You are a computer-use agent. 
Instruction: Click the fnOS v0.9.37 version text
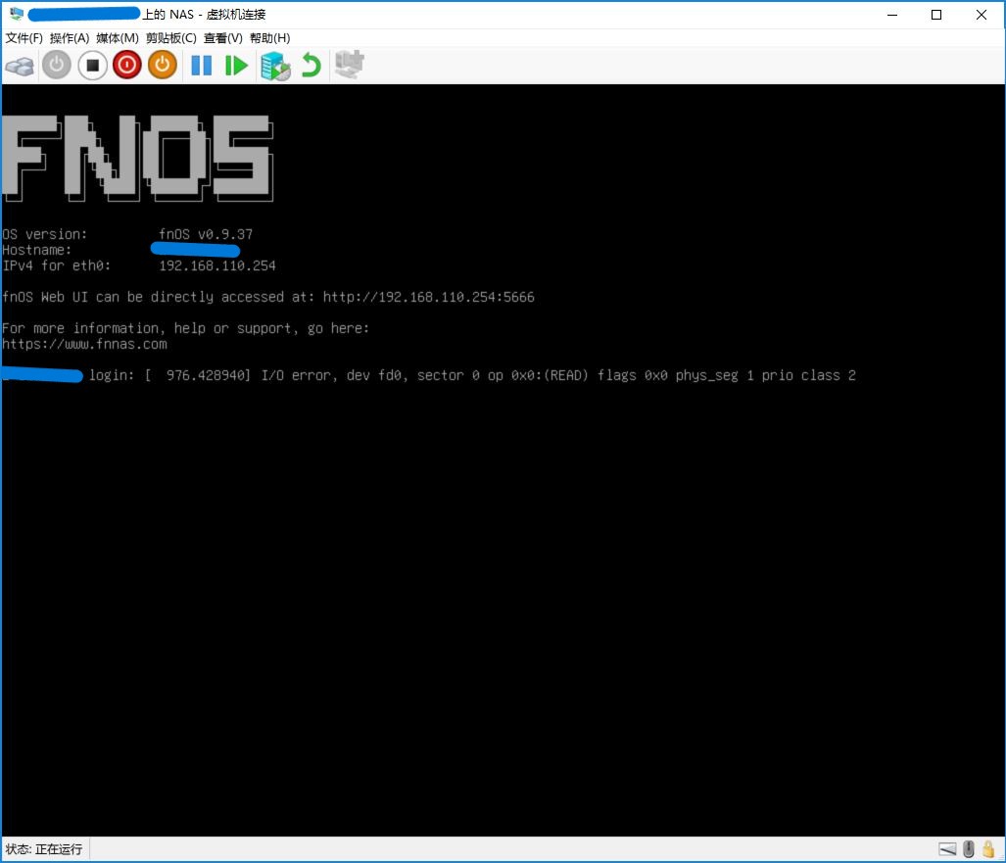206,234
